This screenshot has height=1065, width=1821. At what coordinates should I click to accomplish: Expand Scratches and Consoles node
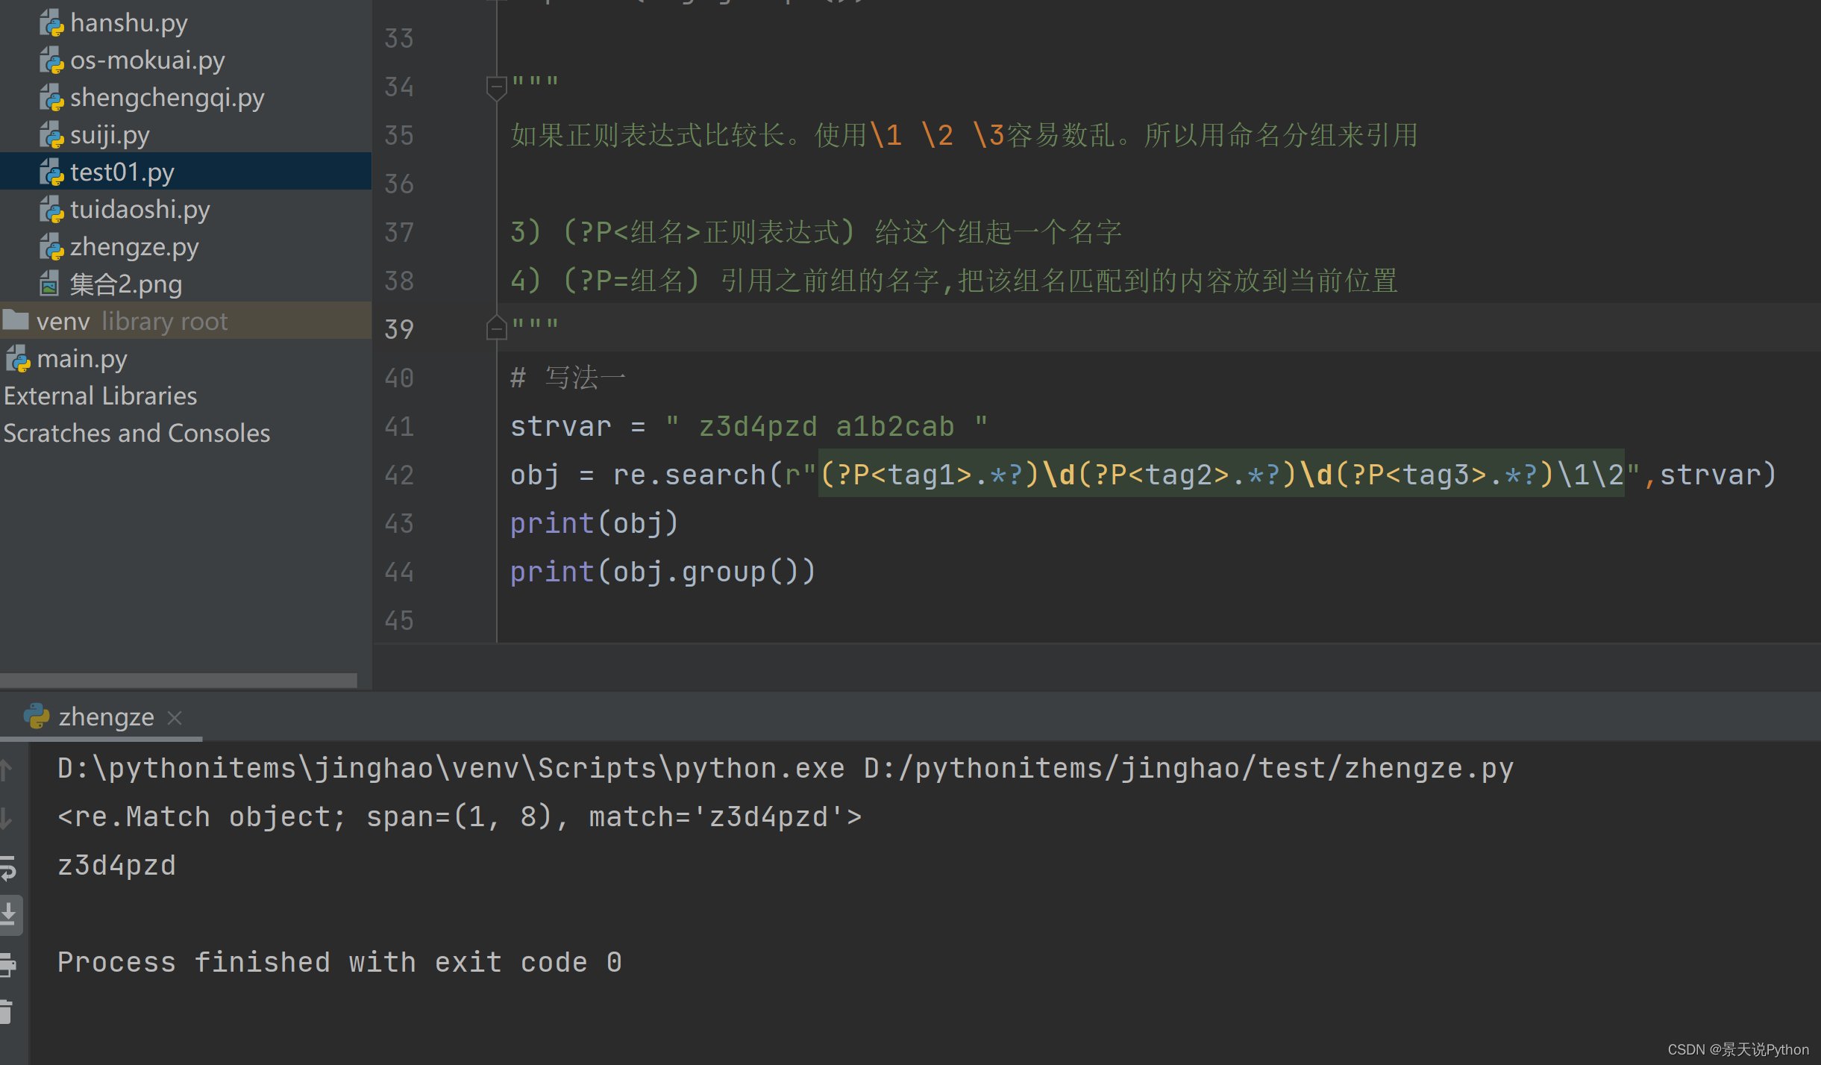137,434
